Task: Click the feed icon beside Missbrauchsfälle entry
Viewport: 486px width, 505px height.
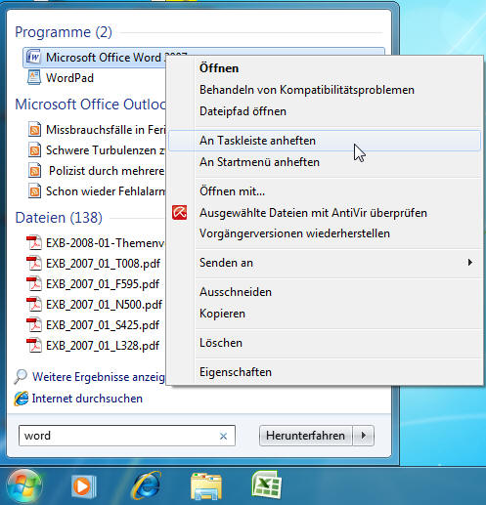Action: pos(34,130)
